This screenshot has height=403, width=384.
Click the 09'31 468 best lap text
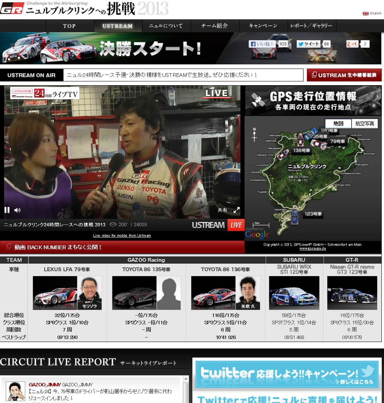(x=294, y=337)
